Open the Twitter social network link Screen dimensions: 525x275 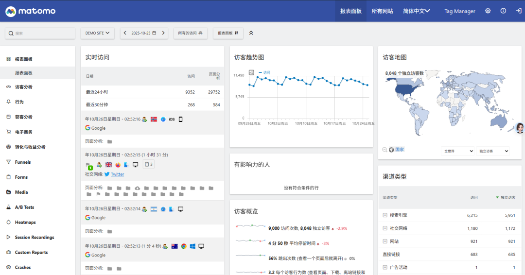click(117, 174)
